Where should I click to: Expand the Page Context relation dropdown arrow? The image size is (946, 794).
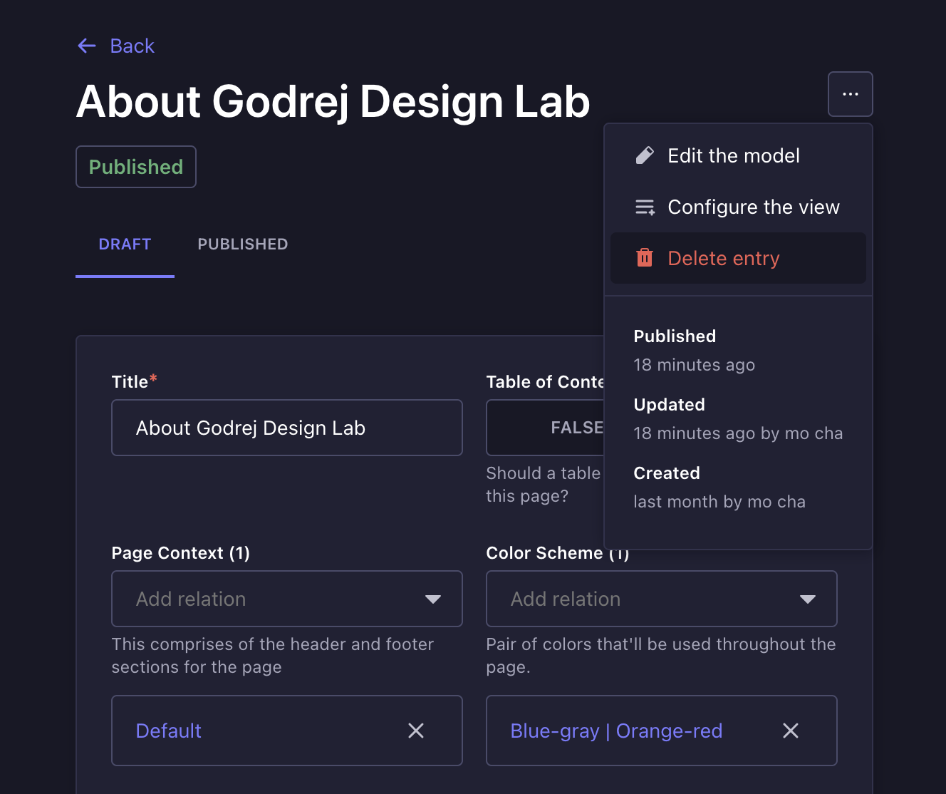click(x=432, y=599)
